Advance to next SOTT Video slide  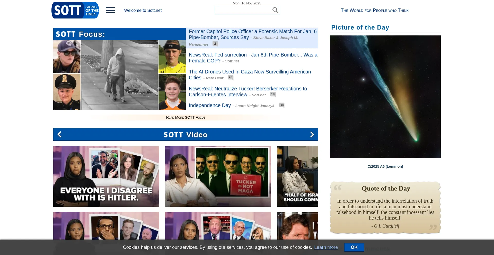click(x=312, y=134)
